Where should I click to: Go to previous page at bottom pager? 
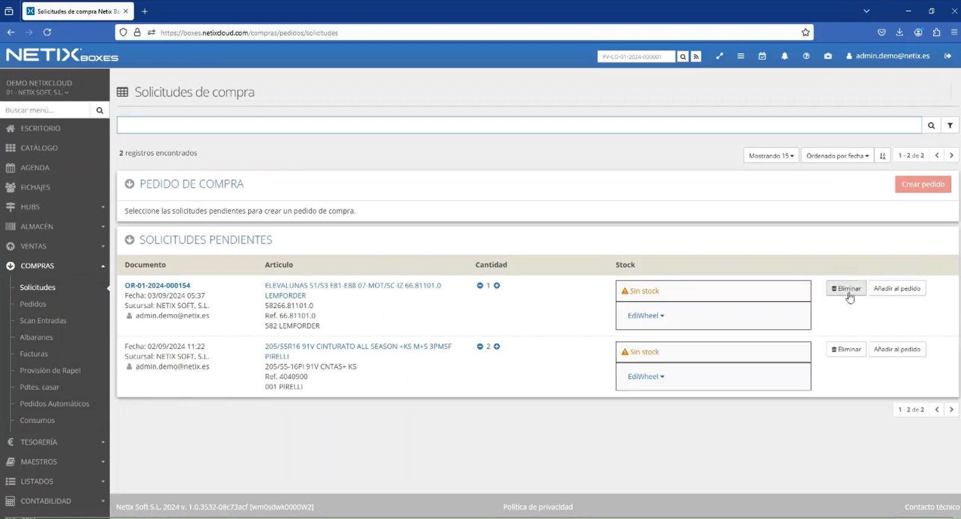pyautogui.click(x=937, y=410)
